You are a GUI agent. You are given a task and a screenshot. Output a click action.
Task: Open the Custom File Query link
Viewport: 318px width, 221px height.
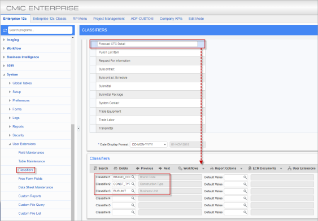tap(32, 205)
